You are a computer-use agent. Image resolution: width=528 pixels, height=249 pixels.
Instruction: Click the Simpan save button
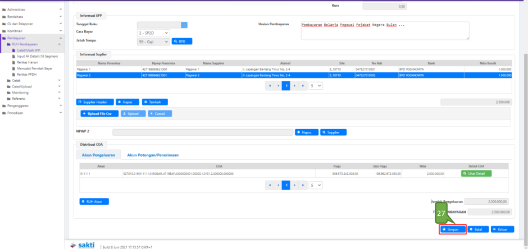click(x=452, y=229)
